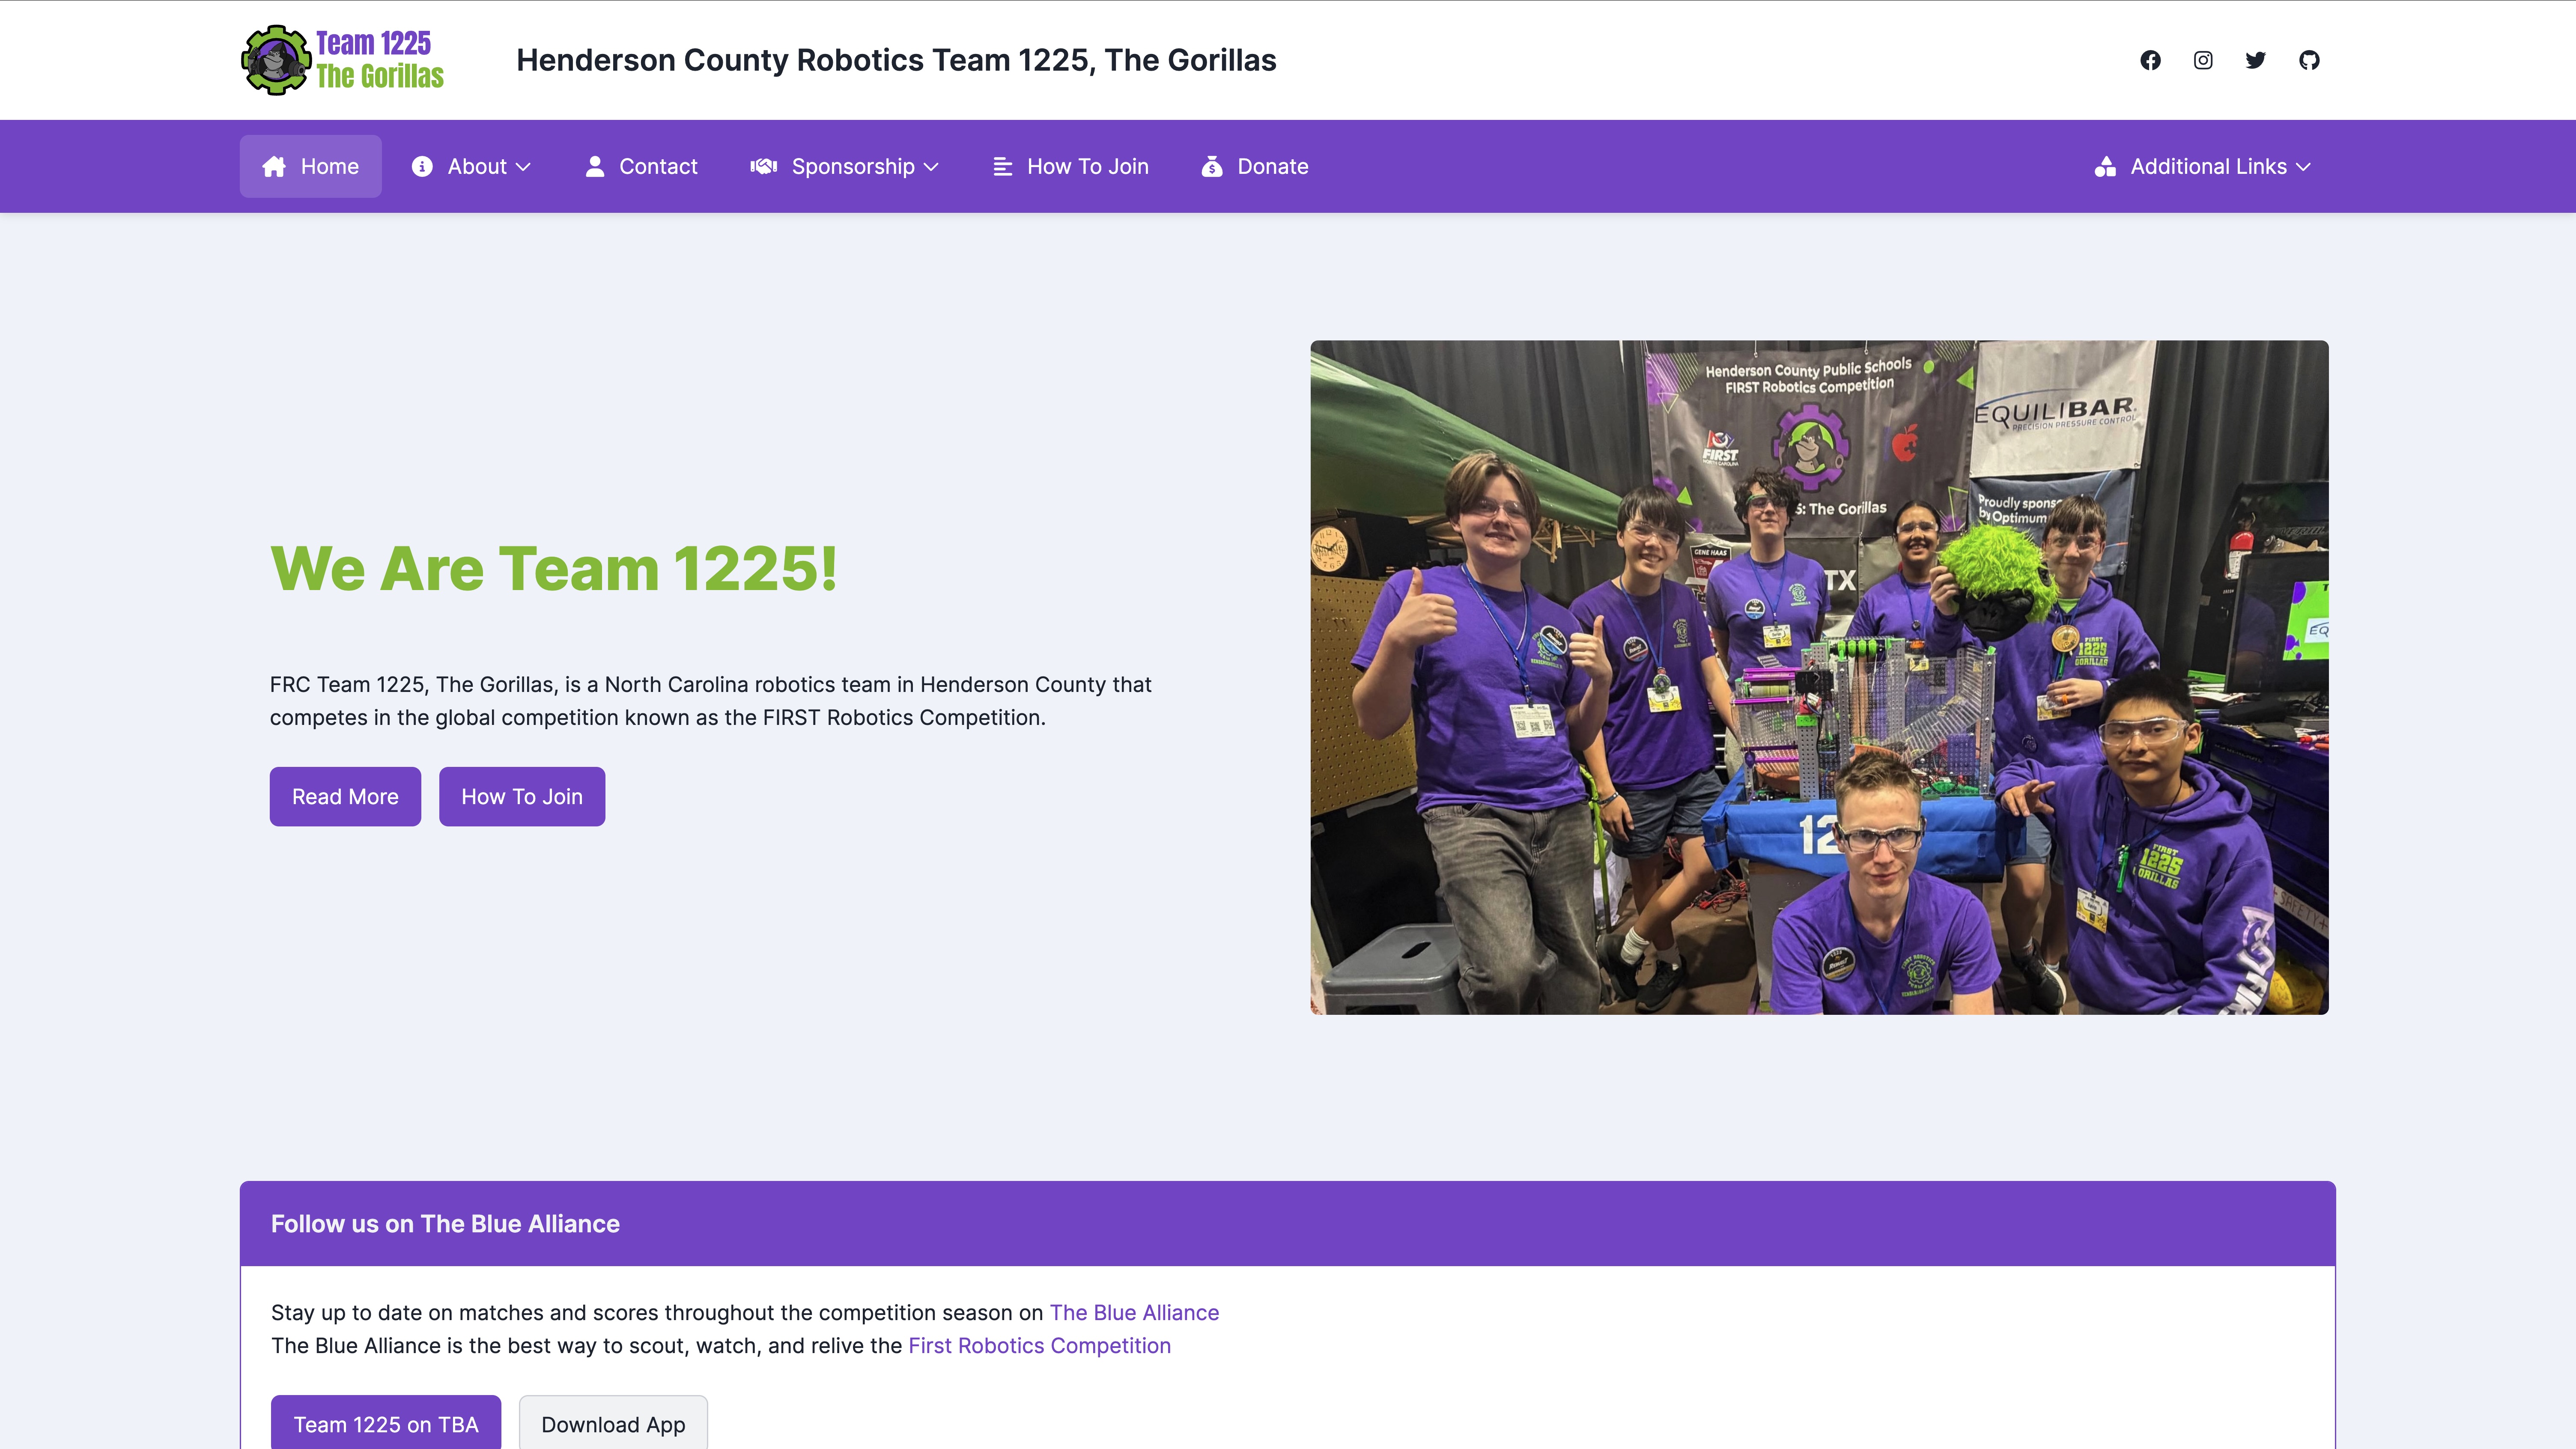Expand the Additional Links dropdown chevron
Screen dimensions: 2576x1449
point(2303,167)
